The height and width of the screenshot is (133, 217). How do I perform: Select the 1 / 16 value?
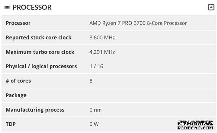pyautogui.click(x=96, y=66)
